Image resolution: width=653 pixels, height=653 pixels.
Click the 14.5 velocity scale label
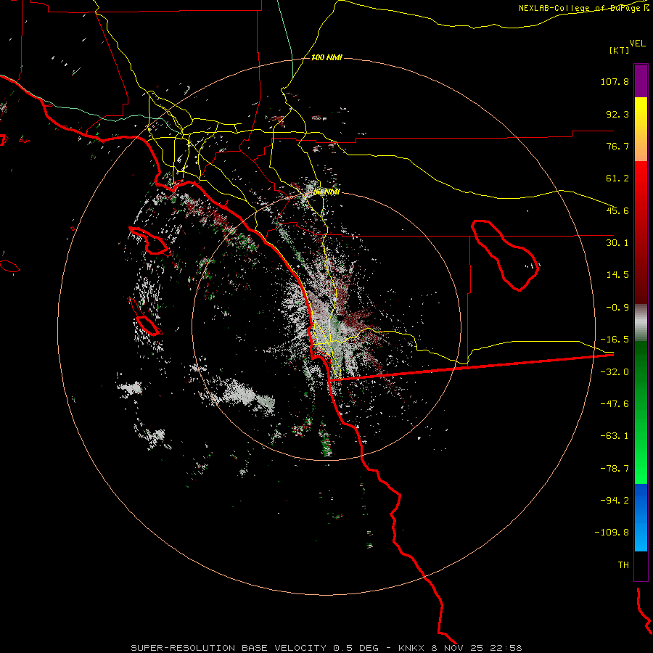(617, 275)
